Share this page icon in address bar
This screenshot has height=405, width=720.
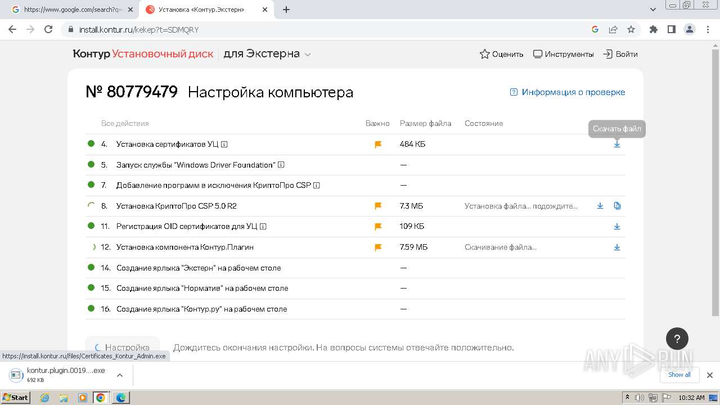pos(613,29)
